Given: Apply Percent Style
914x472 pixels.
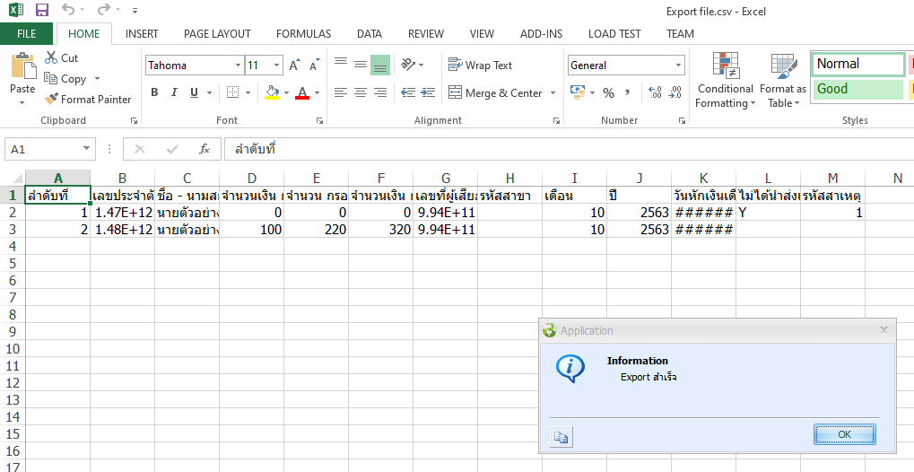Looking at the screenshot, I should click(608, 92).
